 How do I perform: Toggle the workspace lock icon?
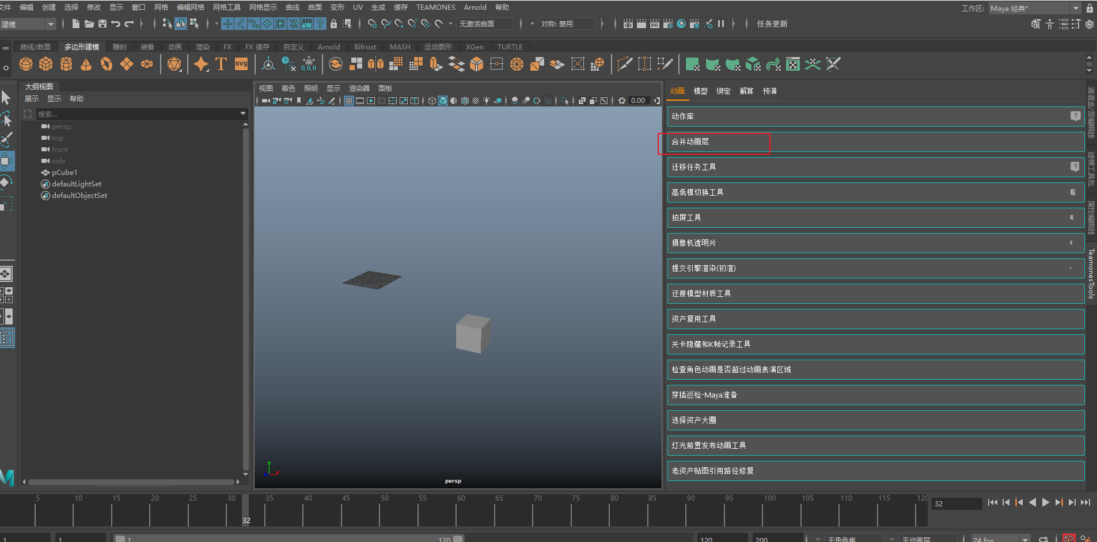[x=1090, y=8]
